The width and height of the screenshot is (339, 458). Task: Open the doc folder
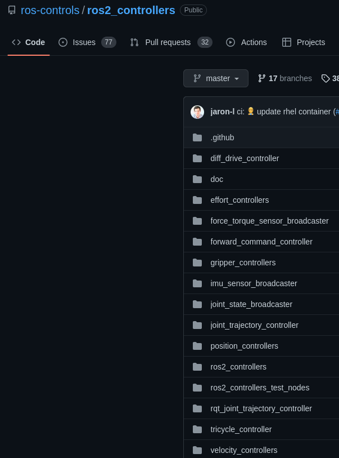(x=216, y=179)
